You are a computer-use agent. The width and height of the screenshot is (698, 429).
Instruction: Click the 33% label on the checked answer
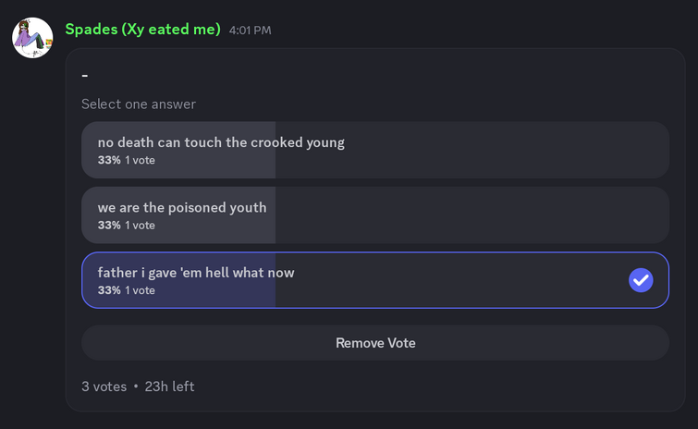coord(109,290)
